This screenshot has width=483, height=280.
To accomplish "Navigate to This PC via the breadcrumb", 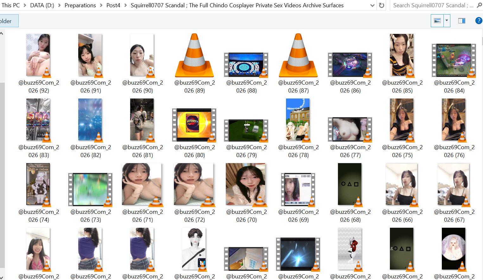I will (x=11, y=5).
